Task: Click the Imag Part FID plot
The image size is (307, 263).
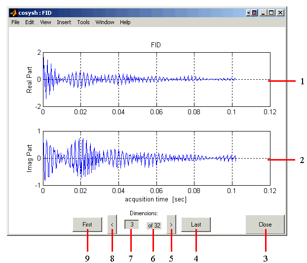Action: tap(156, 158)
